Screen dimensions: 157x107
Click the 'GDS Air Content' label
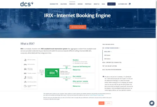[31, 60]
